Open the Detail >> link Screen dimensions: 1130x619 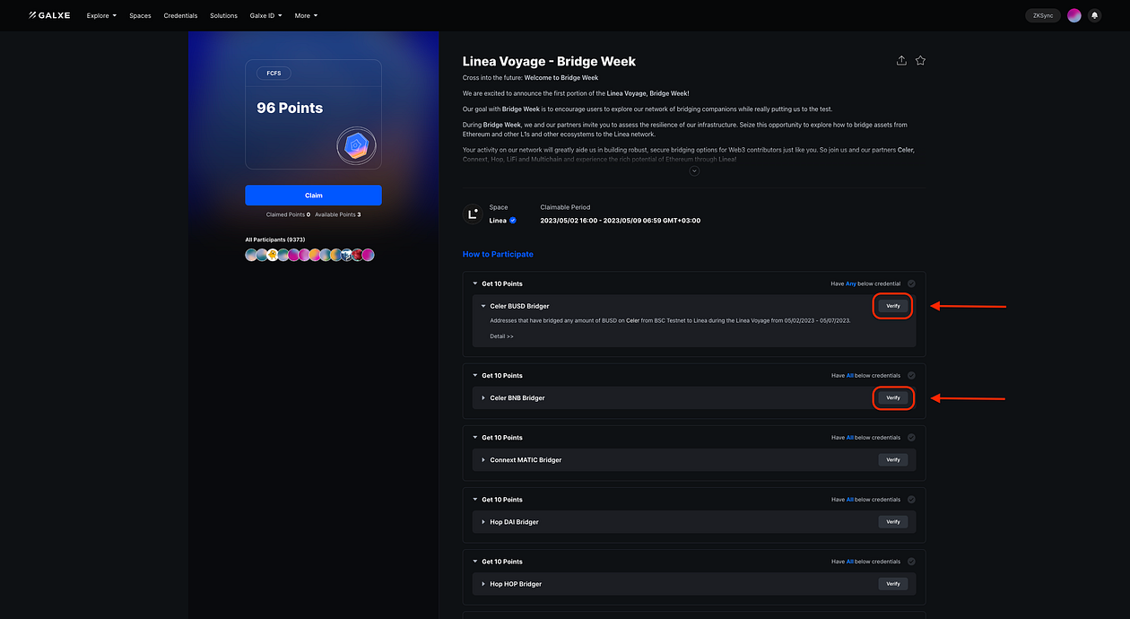click(501, 336)
